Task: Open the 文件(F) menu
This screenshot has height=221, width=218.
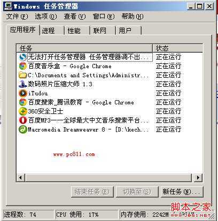Action: (17, 17)
